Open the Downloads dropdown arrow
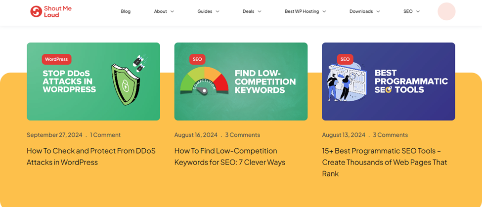Screen dimensions: 482x207 (x=378, y=12)
